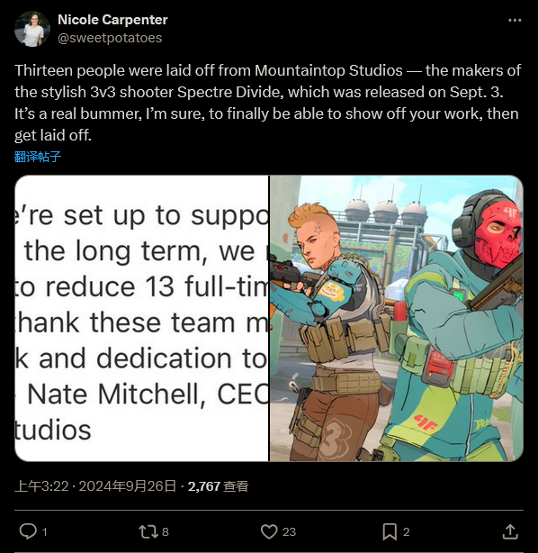This screenshot has width=538, height=553.
Task: Click the 翻译帖子 translate post link
Action: click(x=38, y=156)
